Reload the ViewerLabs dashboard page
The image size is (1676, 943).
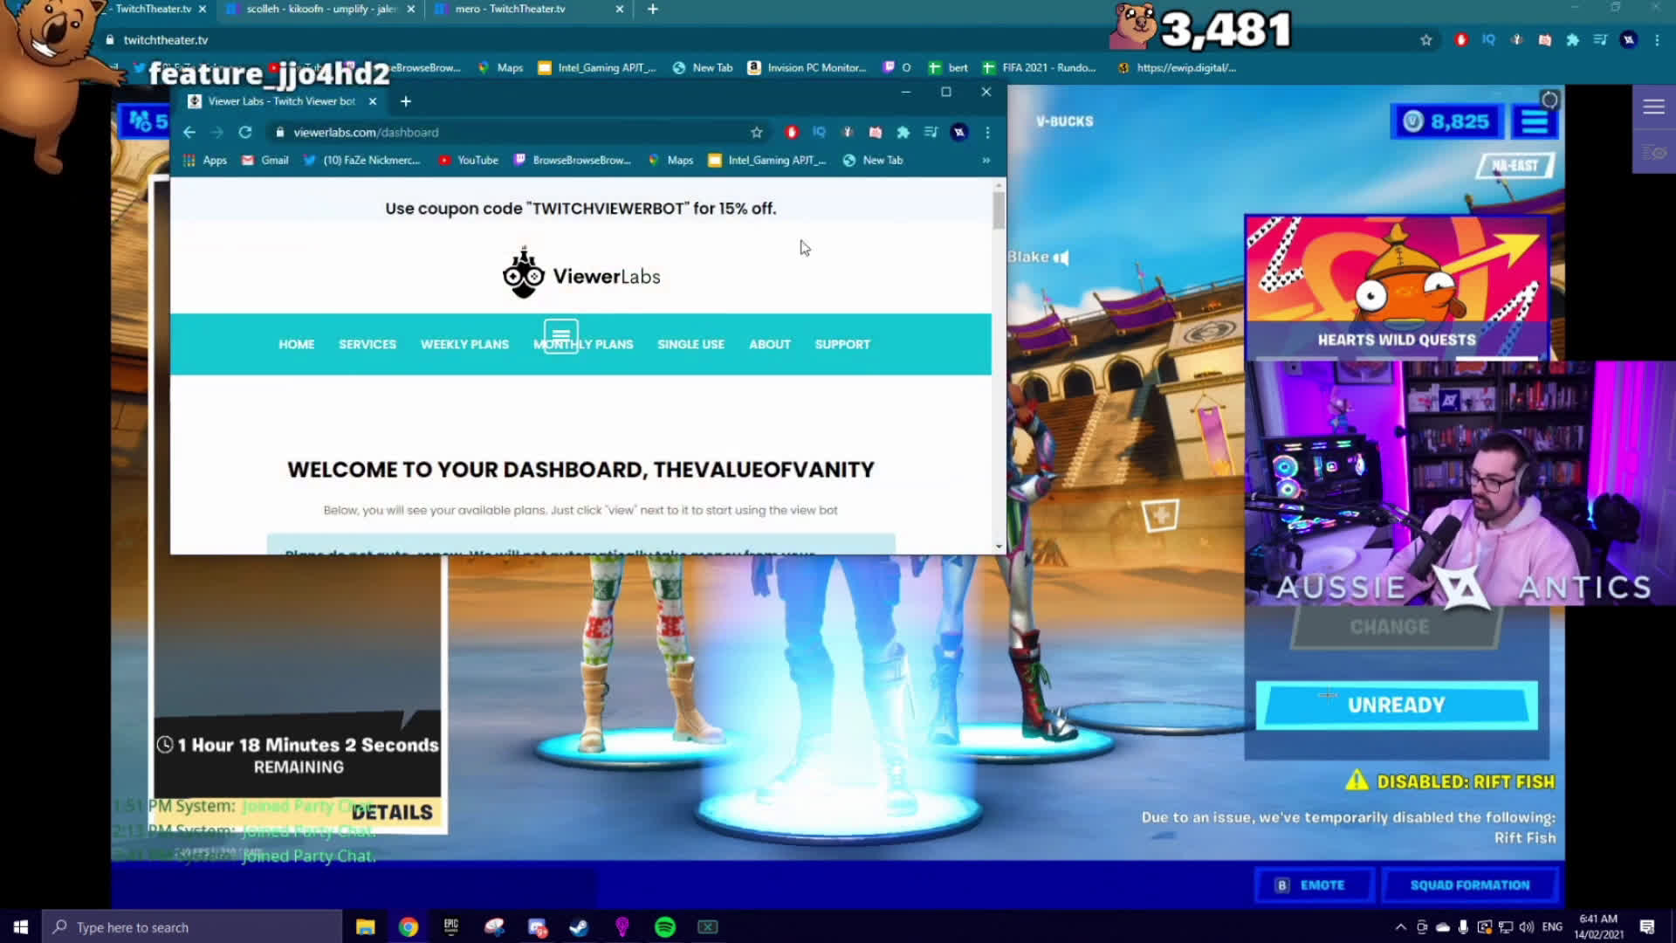pyautogui.click(x=245, y=132)
